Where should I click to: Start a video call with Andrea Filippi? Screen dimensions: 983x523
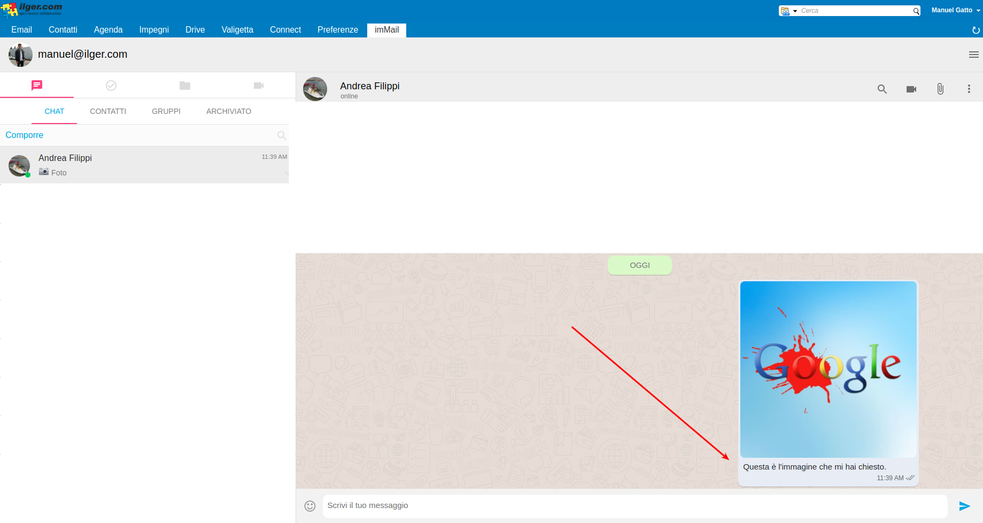[x=911, y=89]
